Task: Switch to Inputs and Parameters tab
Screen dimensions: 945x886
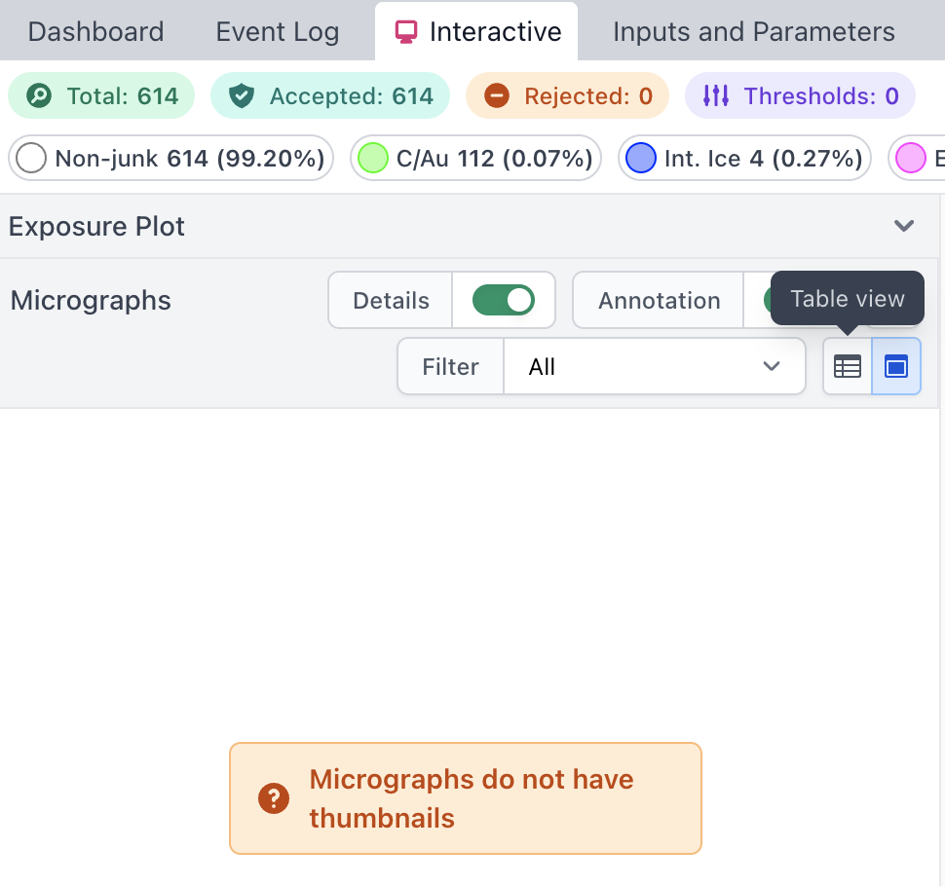Action: pos(753,32)
